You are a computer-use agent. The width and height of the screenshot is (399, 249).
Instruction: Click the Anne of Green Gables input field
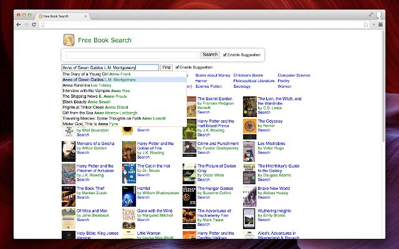pyautogui.click(x=110, y=68)
